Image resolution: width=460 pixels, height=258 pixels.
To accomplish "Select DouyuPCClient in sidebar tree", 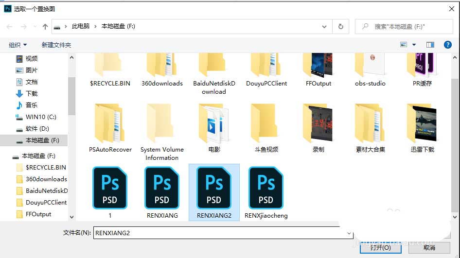I will pos(46,203).
